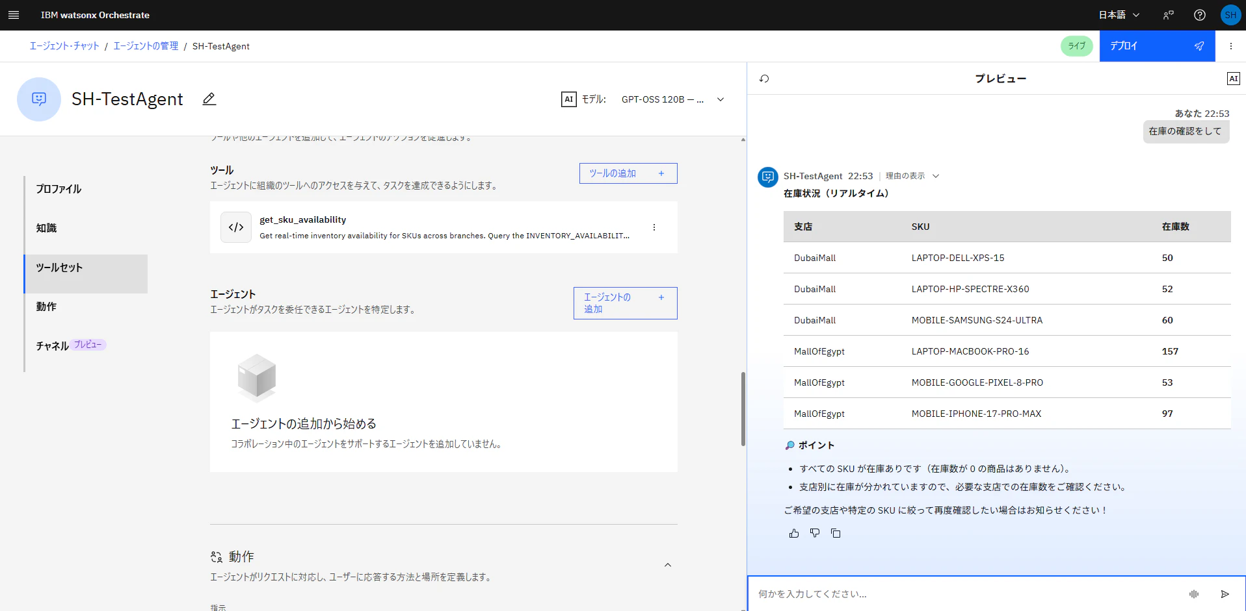The width and height of the screenshot is (1246, 611).
Task: Click the 支店 column header
Action: tap(803, 227)
